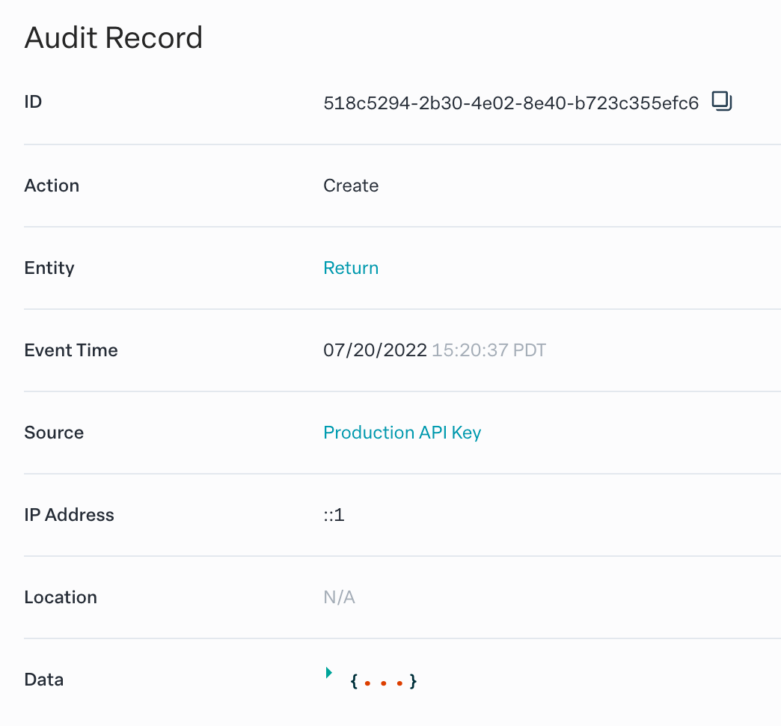The width and height of the screenshot is (781, 726).
Task: Click the Action row showing Create
Action: (350, 185)
